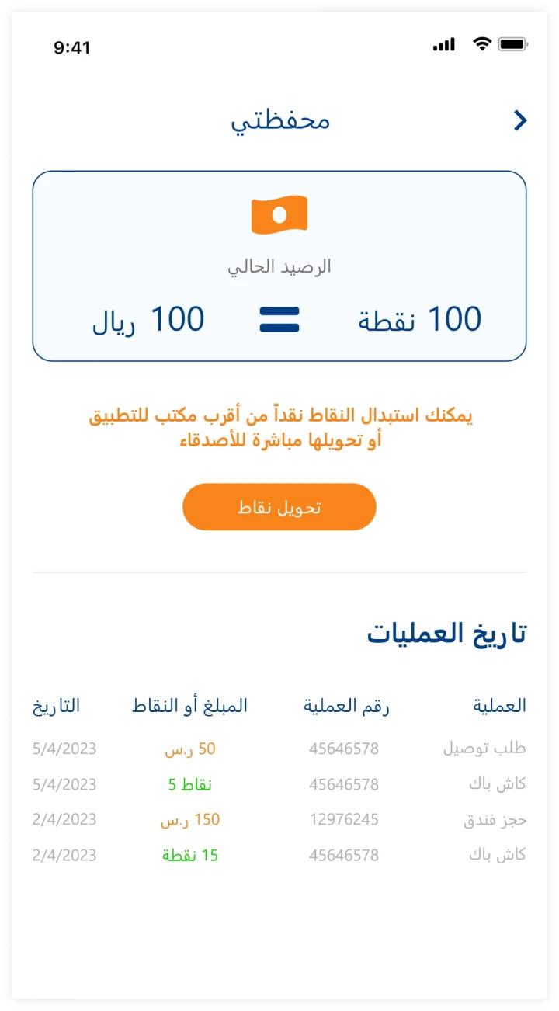Select the 100 نقطة points balance
The height and width of the screenshot is (1011, 559).
[x=419, y=320]
